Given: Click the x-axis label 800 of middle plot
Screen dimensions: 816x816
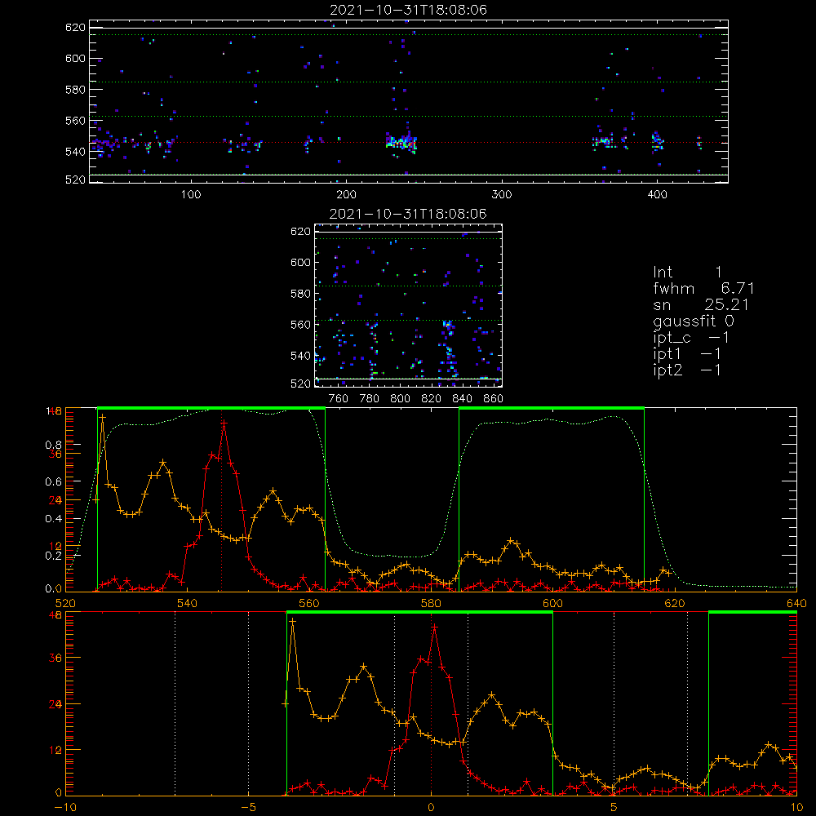Looking at the screenshot, I should 400,399.
